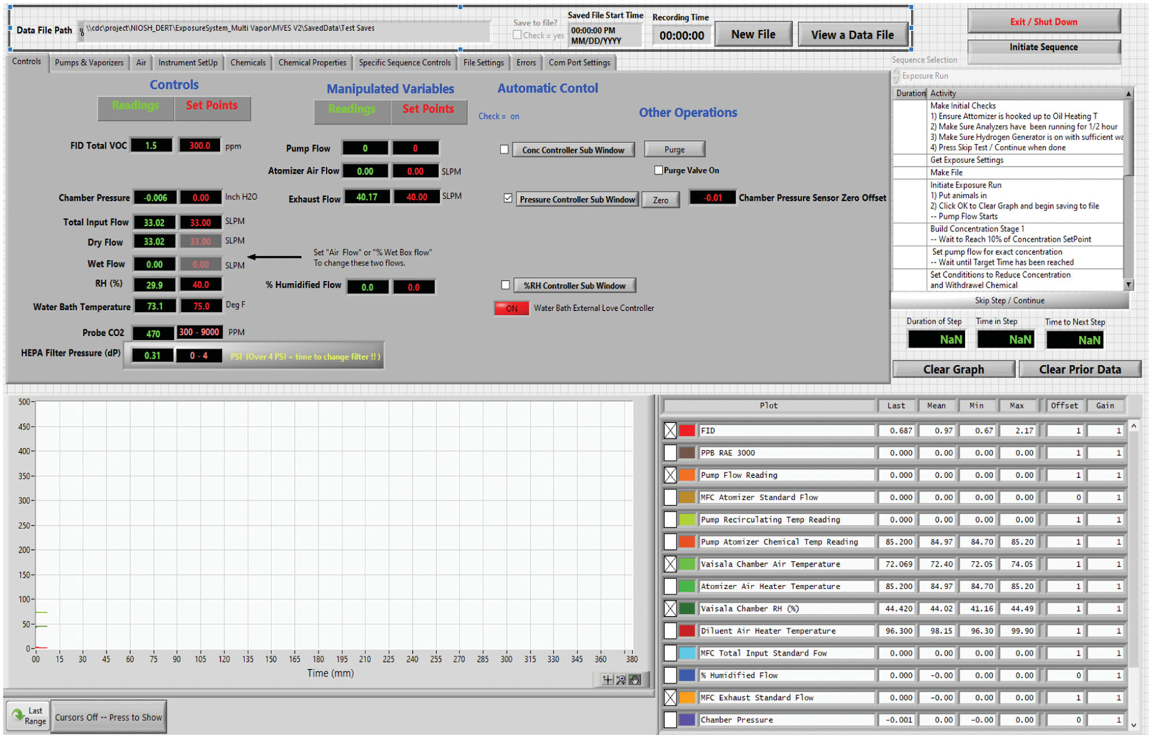Turn off the Water Bath controller switch

click(x=511, y=308)
